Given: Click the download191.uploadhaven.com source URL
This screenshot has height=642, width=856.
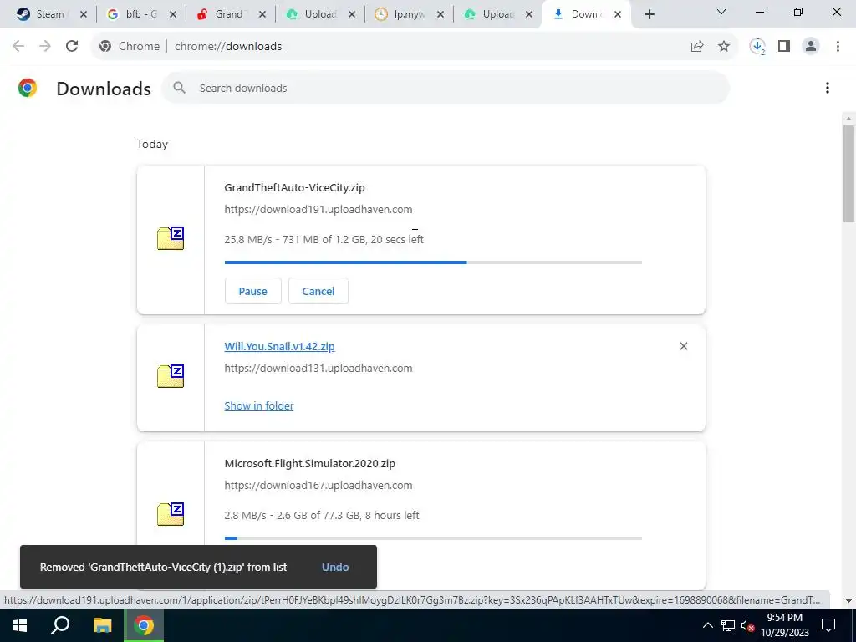Looking at the screenshot, I should pos(318,210).
